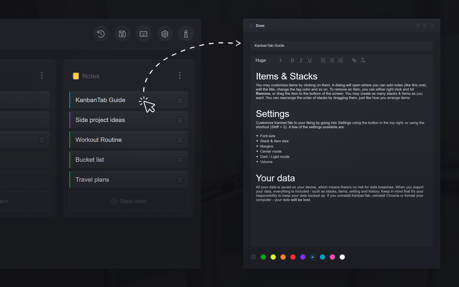Select the white tag color
The image size is (459, 287).
(x=342, y=257)
